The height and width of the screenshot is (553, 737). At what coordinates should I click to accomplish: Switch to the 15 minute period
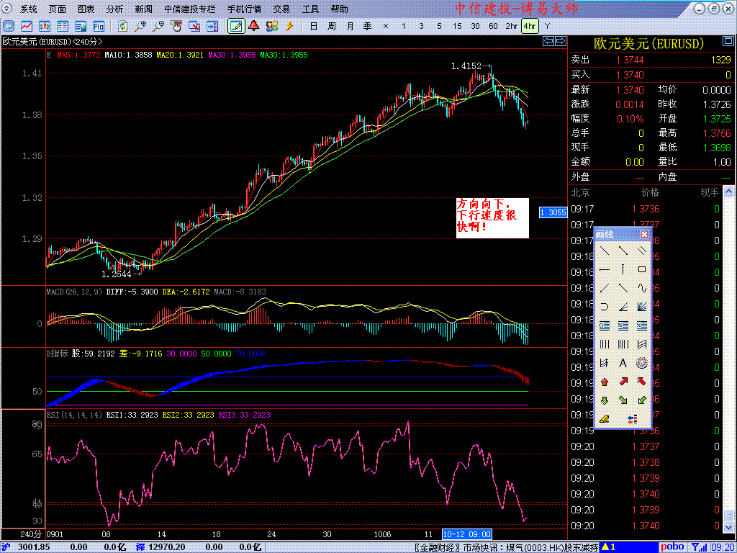point(457,26)
